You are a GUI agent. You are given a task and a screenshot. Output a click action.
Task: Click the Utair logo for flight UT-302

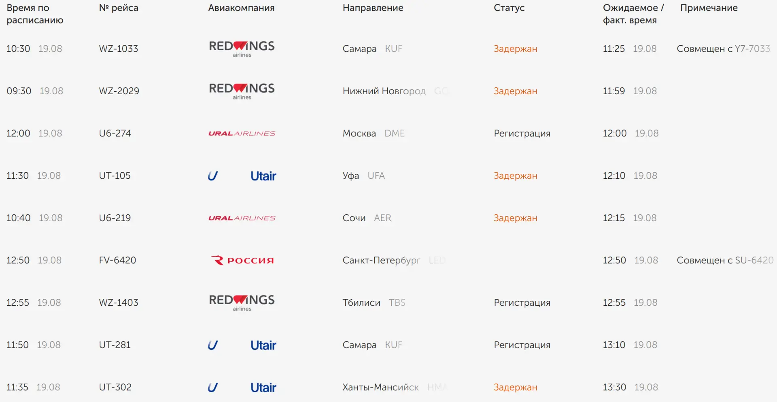[x=242, y=387]
